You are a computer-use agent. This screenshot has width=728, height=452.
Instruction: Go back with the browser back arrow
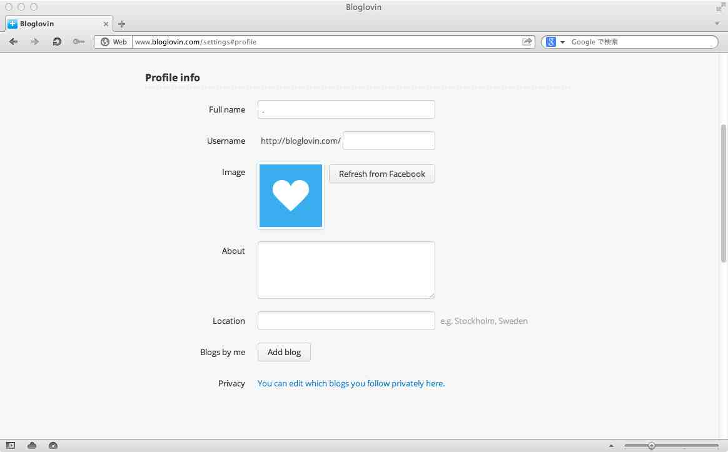click(x=14, y=42)
